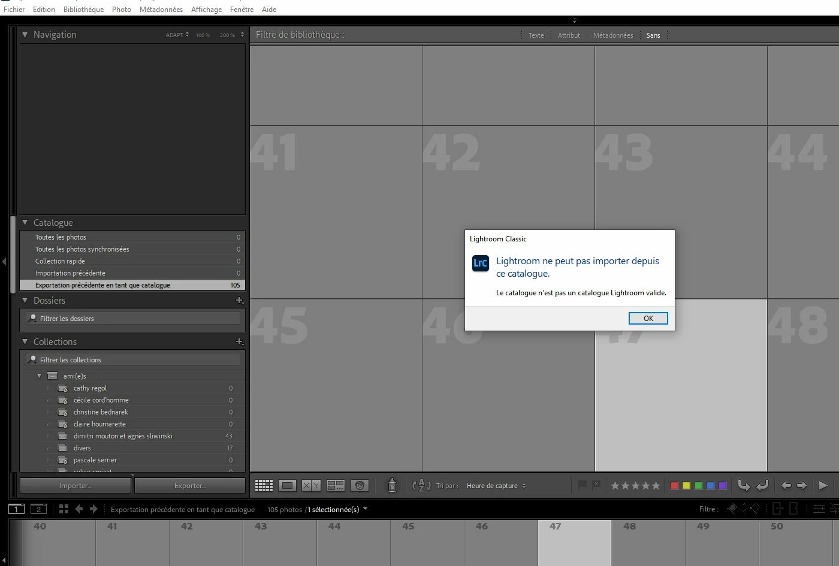Open the Edition menu
This screenshot has width=839, height=566.
point(44,10)
